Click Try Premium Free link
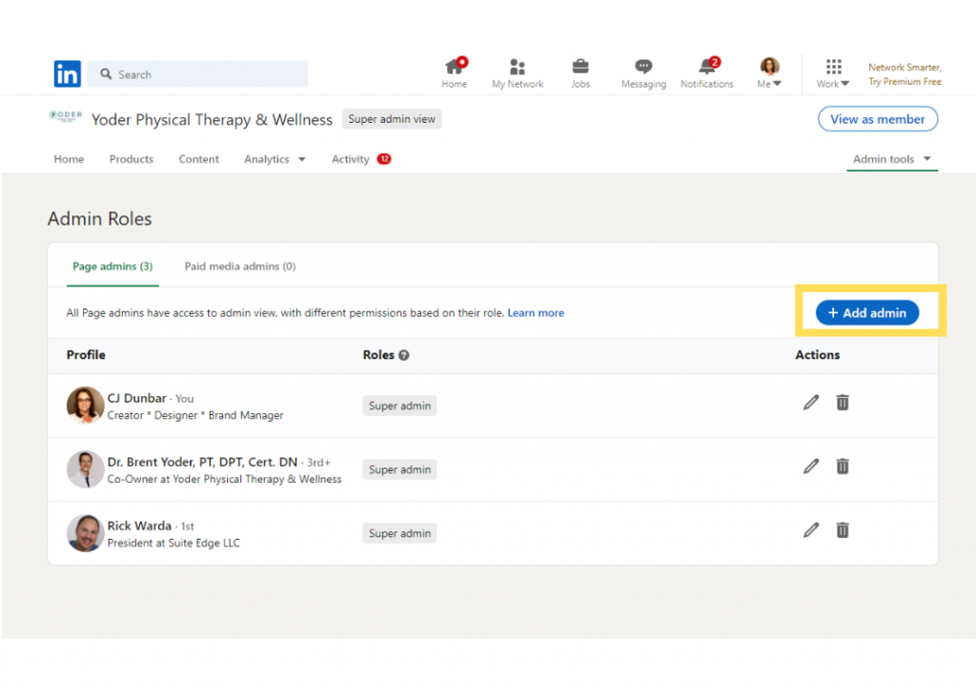 905,82
